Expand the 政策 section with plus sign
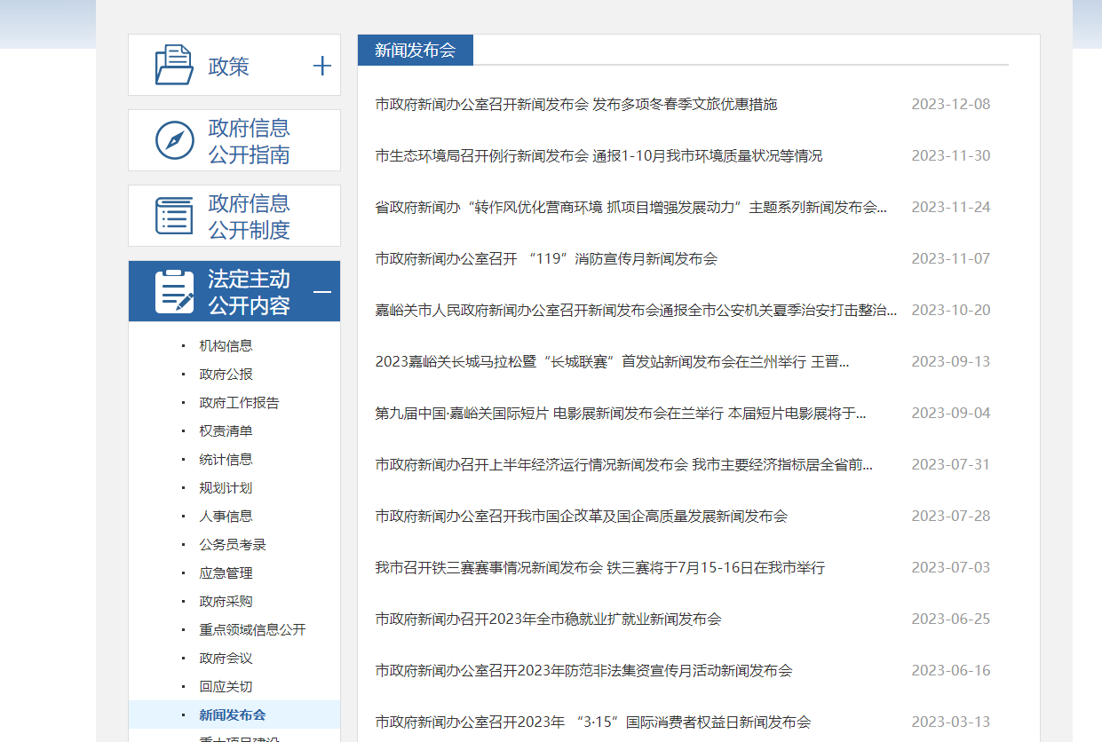1102x742 pixels. (322, 66)
